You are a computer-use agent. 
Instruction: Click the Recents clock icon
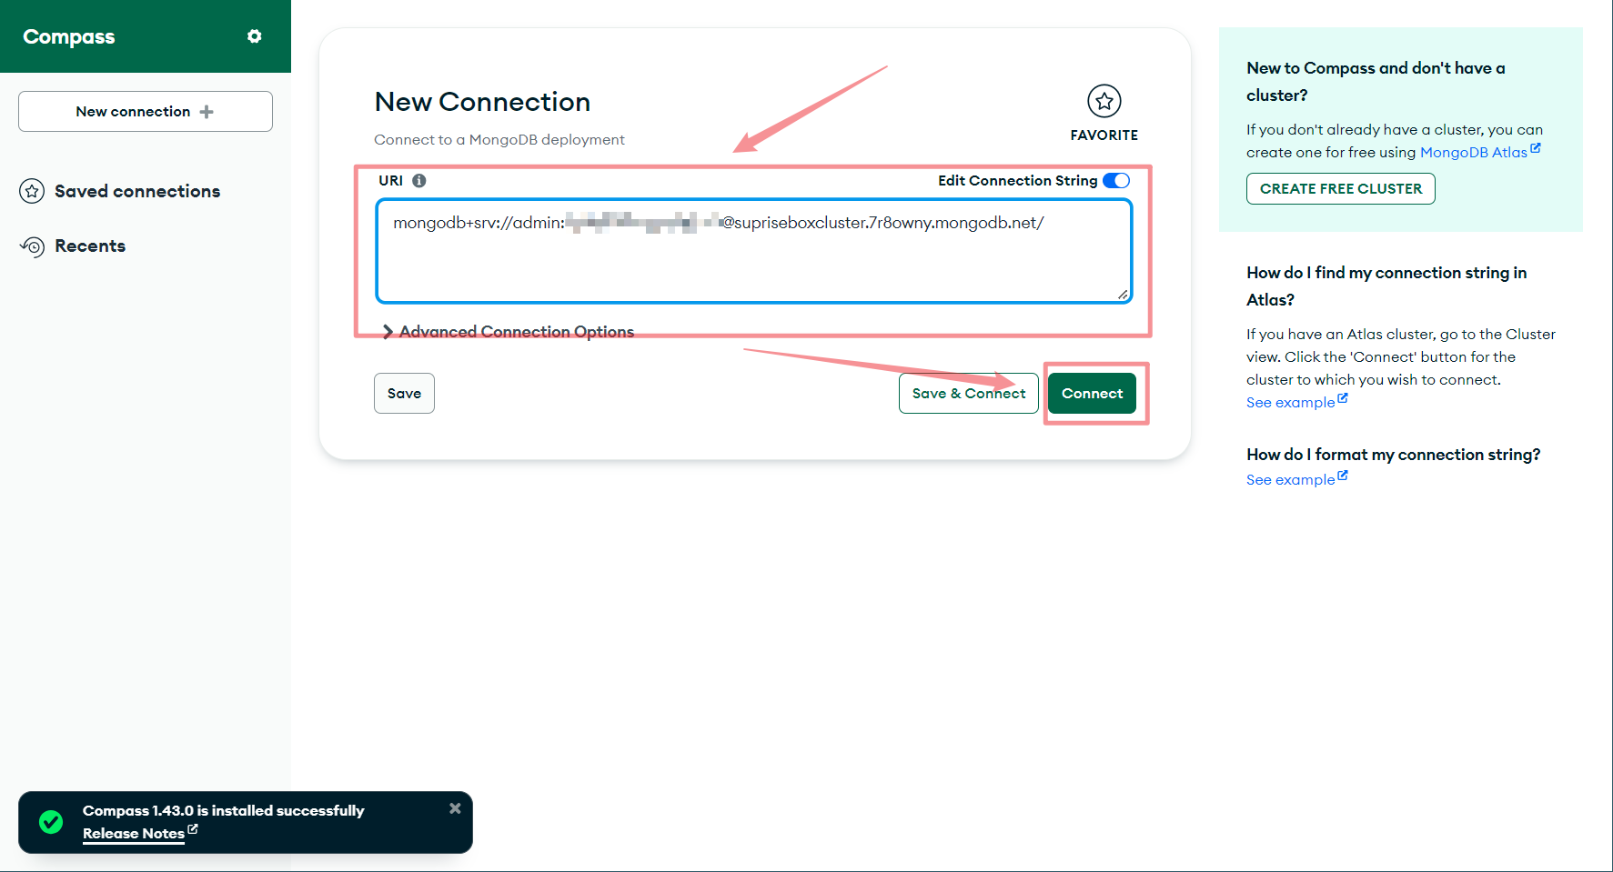(32, 246)
